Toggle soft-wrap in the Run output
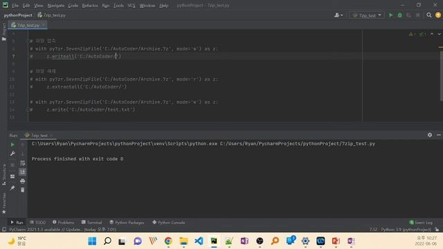This screenshot has width=443, height=249. [23, 163]
